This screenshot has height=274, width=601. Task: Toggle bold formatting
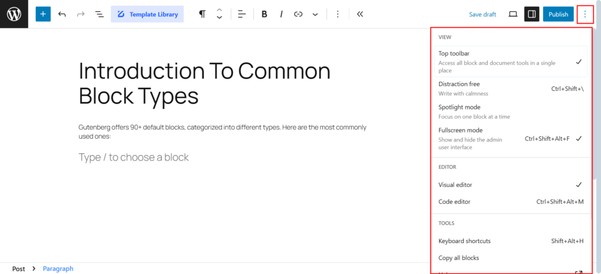pos(264,14)
